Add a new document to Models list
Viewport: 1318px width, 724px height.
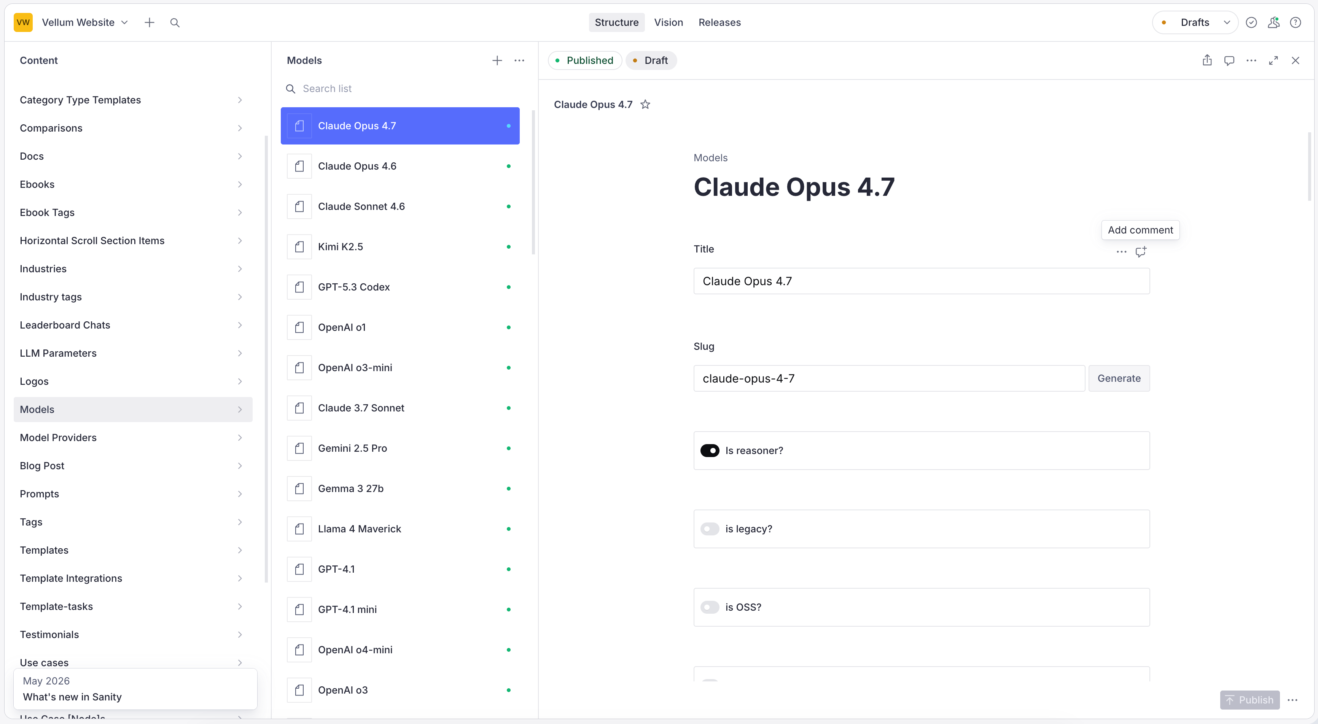pyautogui.click(x=497, y=60)
